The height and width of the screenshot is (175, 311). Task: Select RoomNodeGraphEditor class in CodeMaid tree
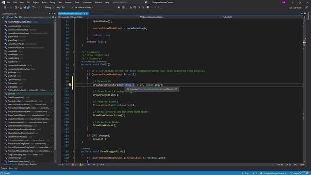(x=19, y=22)
